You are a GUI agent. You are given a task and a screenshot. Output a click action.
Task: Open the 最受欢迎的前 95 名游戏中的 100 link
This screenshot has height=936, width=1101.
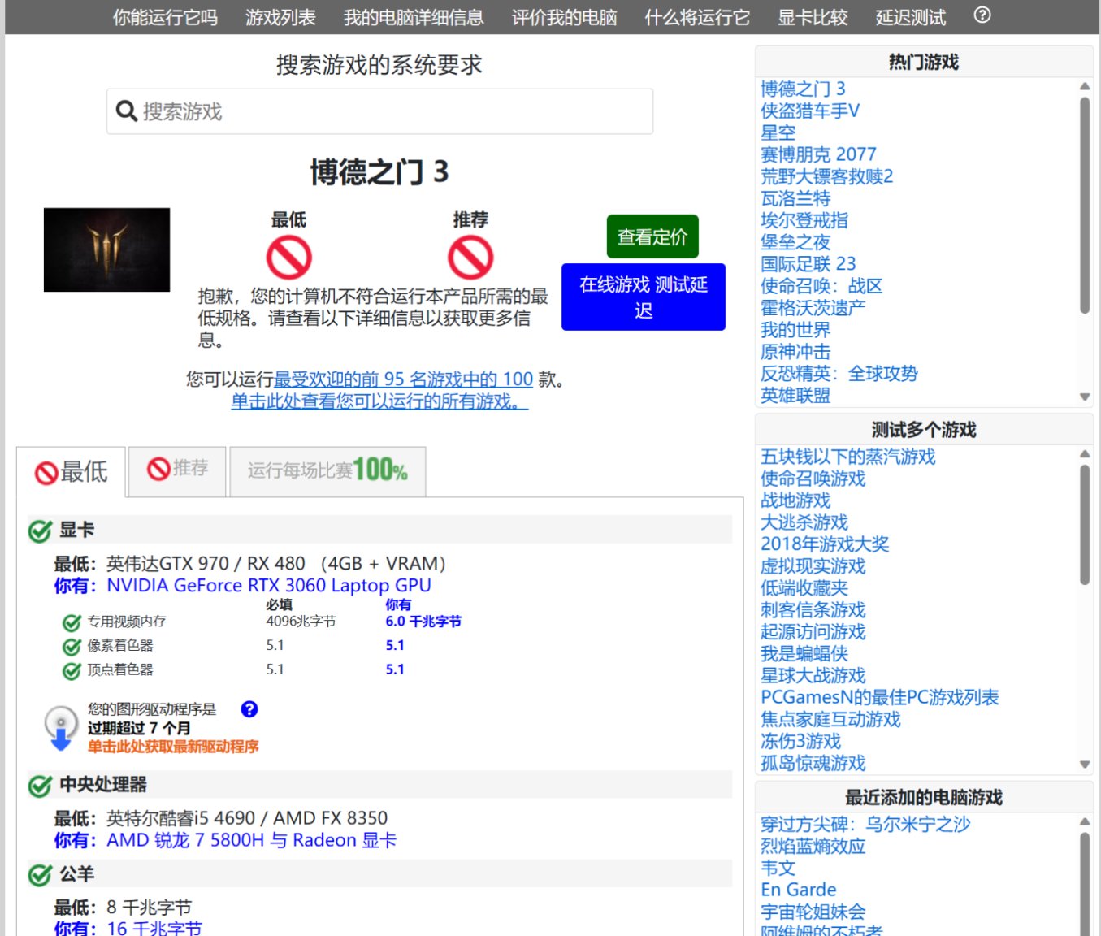tap(403, 379)
